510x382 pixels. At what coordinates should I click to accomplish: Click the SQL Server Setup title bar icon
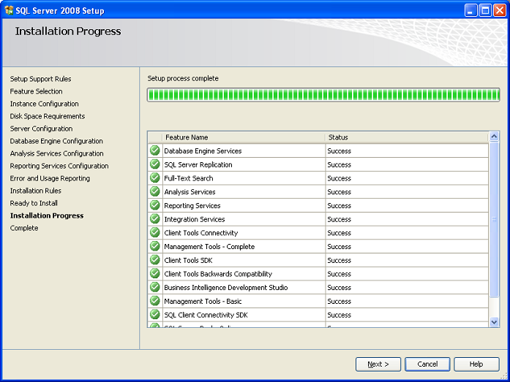9,10
